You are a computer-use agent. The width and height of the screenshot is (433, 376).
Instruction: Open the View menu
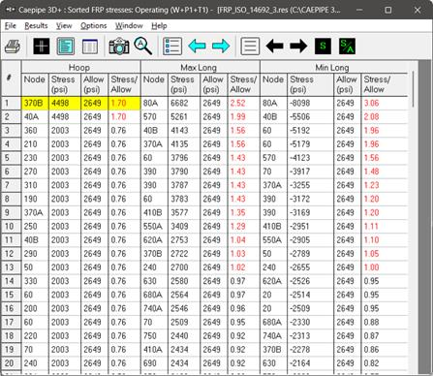[64, 26]
